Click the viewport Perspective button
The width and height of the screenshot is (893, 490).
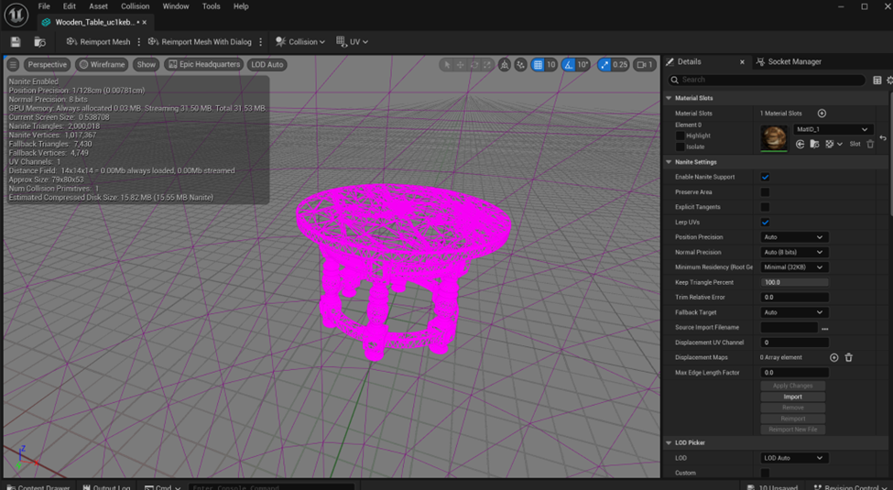[x=48, y=64]
